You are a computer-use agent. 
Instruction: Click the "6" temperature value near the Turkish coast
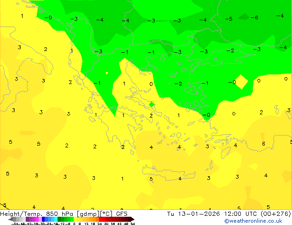(263, 144)
